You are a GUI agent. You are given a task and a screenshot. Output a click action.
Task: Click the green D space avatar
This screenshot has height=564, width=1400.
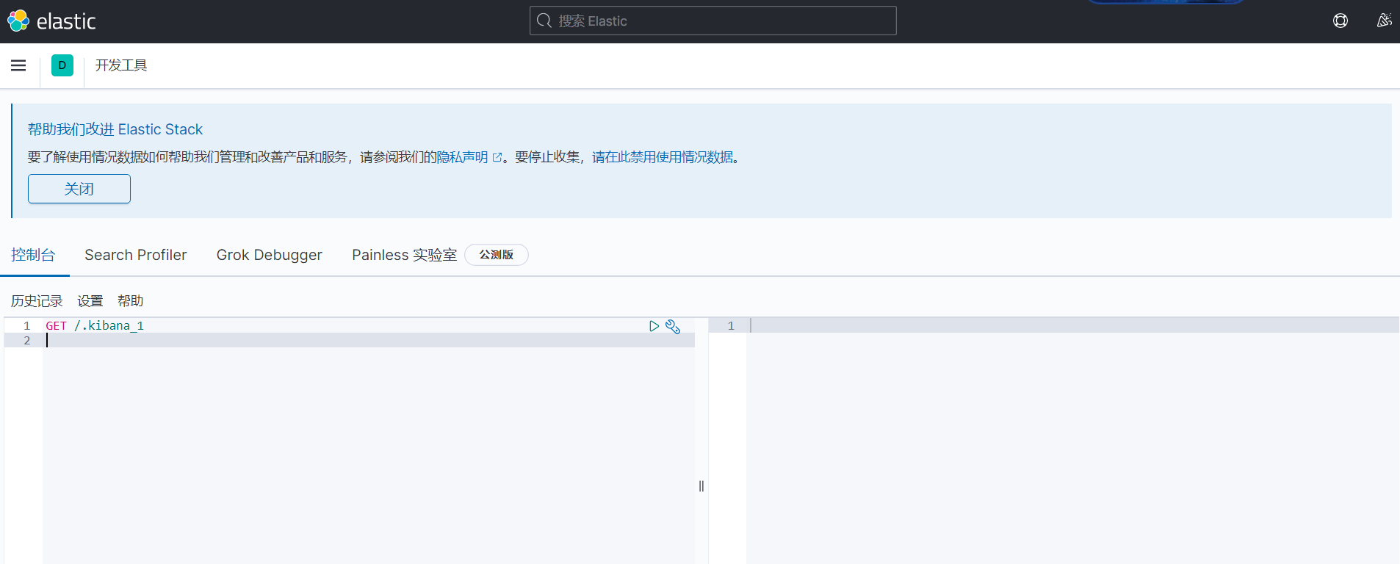62,65
